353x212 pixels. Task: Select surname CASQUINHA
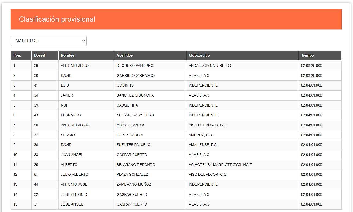127,105
